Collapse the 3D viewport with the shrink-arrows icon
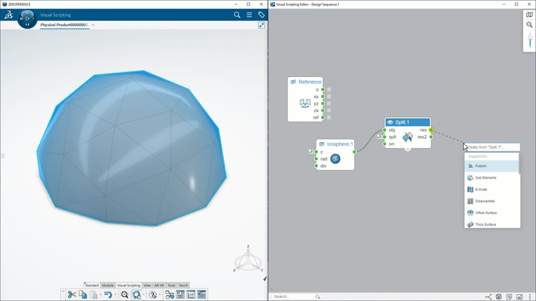Screen dimensions: 536x301 pyautogui.click(x=261, y=25)
